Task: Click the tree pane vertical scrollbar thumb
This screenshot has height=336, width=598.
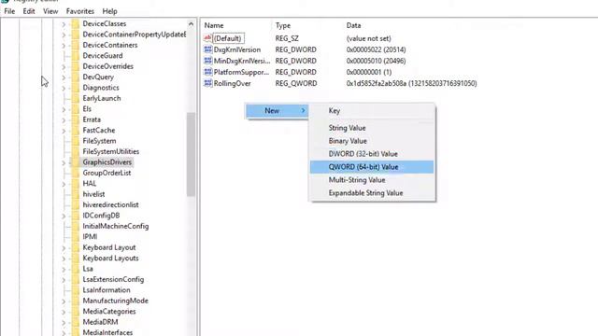Action: 191,154
